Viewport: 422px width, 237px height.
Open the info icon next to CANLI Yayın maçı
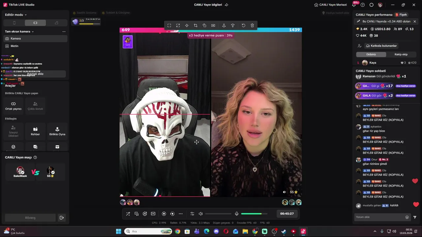coord(35,157)
